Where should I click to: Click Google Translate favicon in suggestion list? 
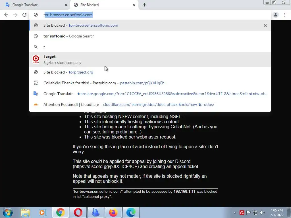(x=36, y=94)
